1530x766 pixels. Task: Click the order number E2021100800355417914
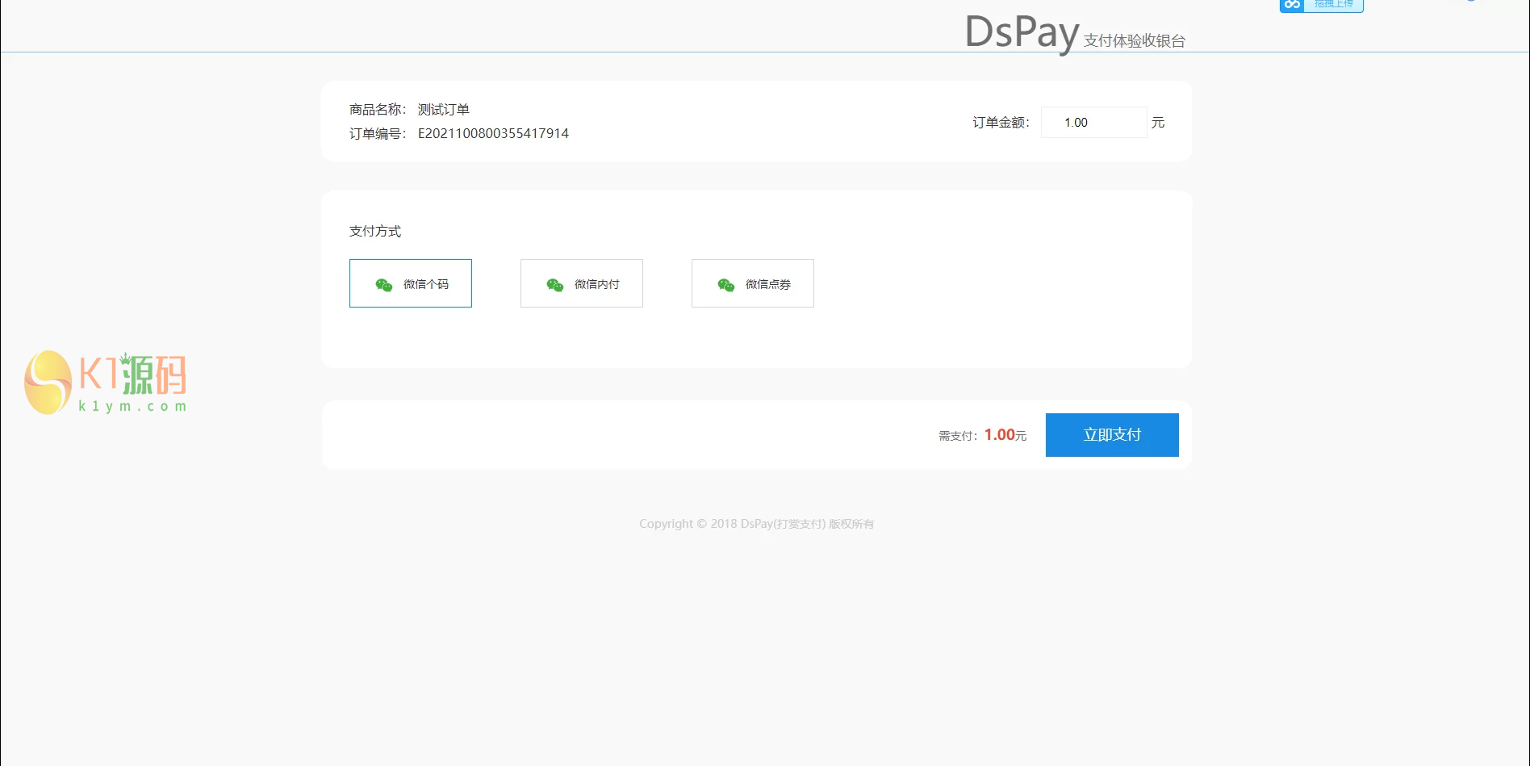pyautogui.click(x=493, y=134)
